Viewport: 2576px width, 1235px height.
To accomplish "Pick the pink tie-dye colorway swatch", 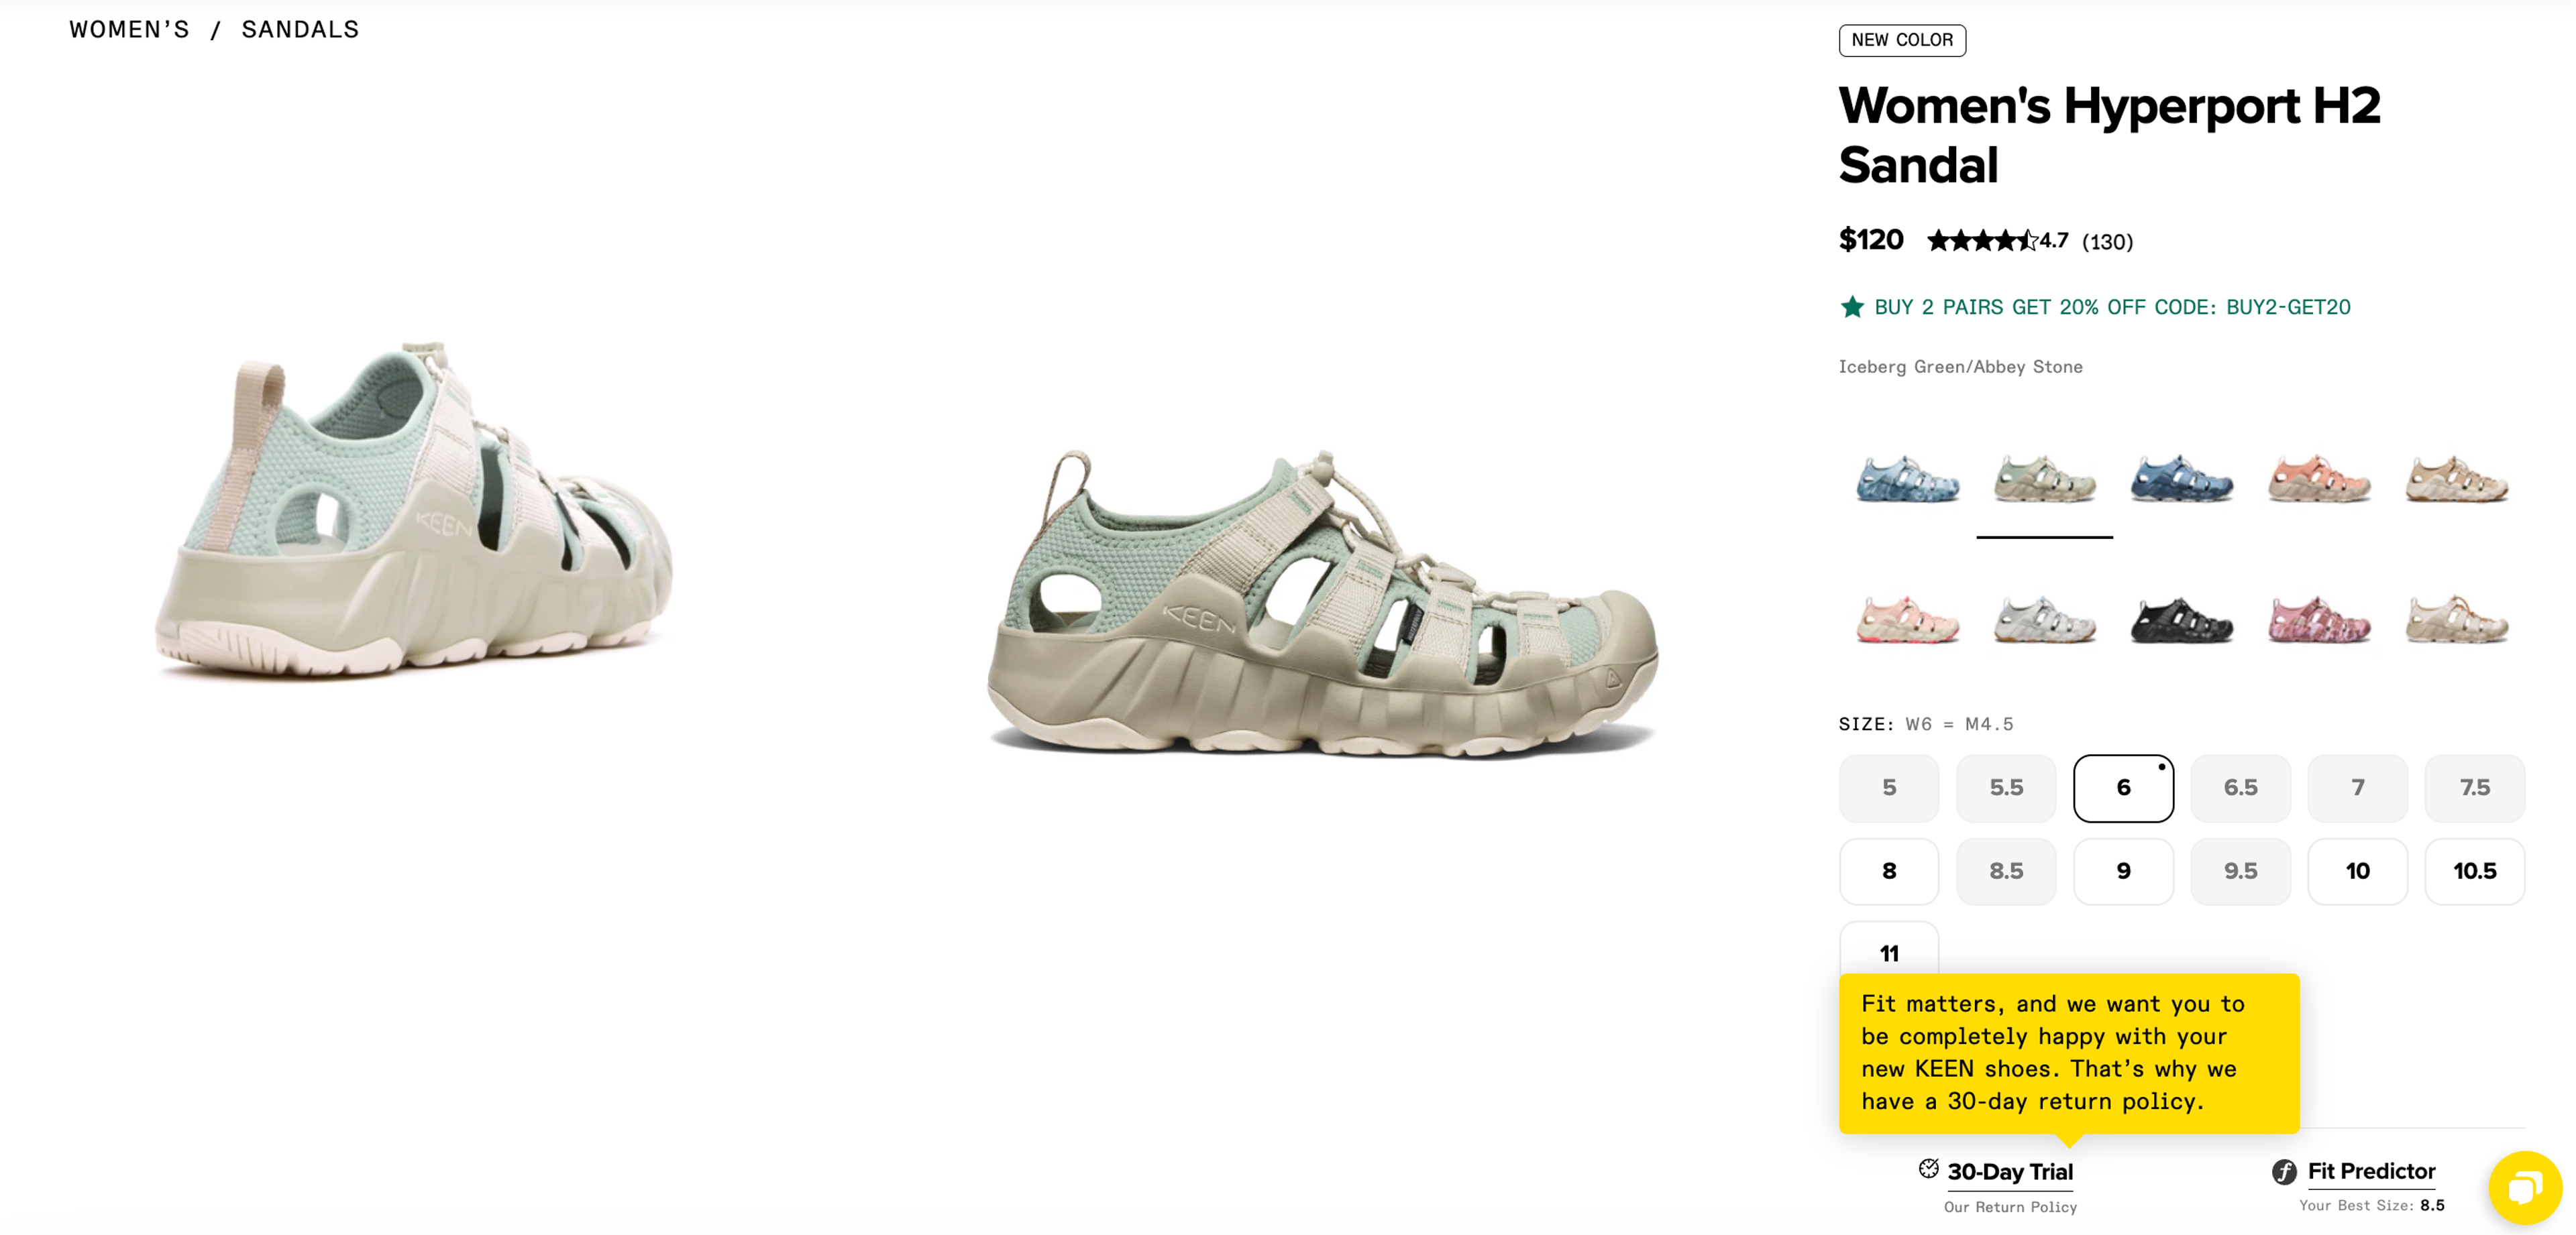I will click(2318, 620).
